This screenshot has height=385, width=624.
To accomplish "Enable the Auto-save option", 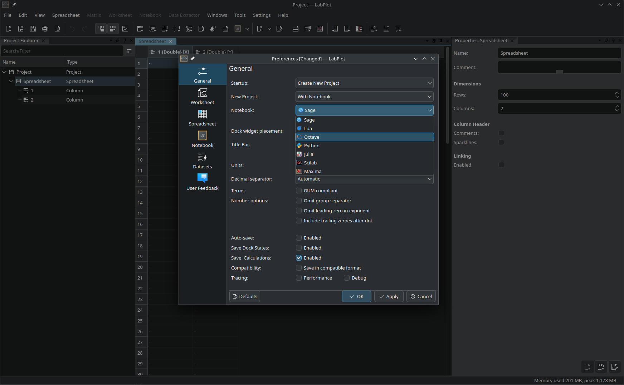I will 298,237.
